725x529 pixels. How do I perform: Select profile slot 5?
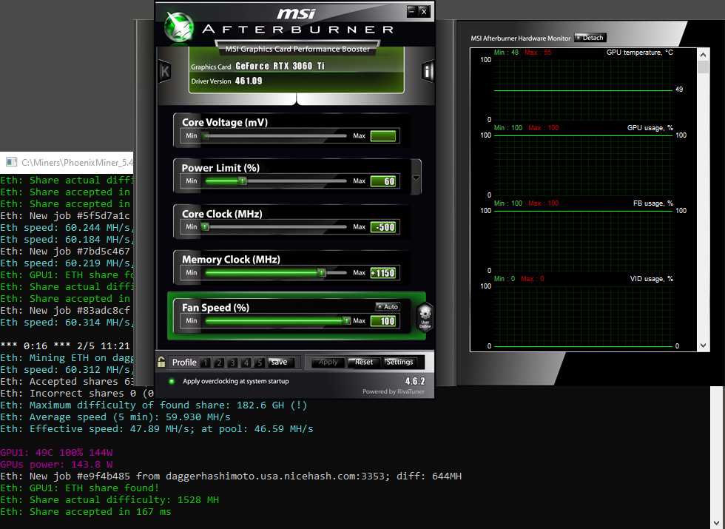(x=260, y=363)
